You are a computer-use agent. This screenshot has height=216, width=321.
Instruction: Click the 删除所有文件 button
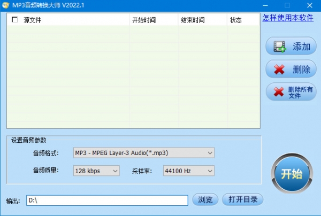[x=291, y=92]
